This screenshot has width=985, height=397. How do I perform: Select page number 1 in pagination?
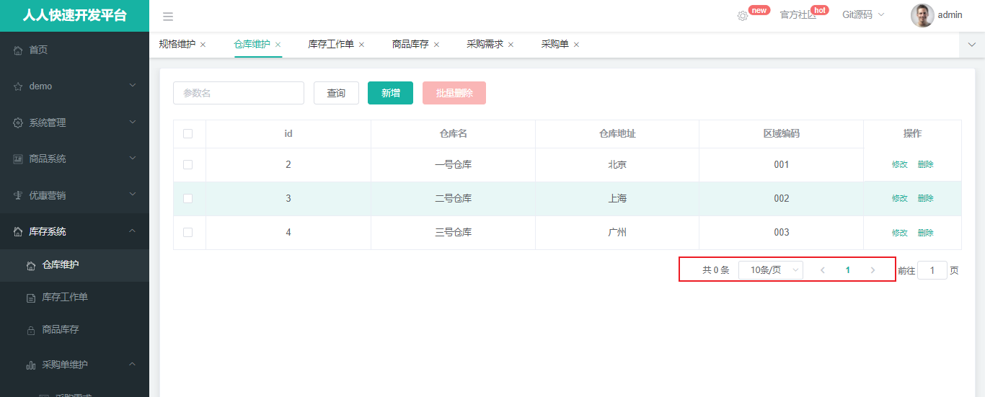(x=848, y=270)
